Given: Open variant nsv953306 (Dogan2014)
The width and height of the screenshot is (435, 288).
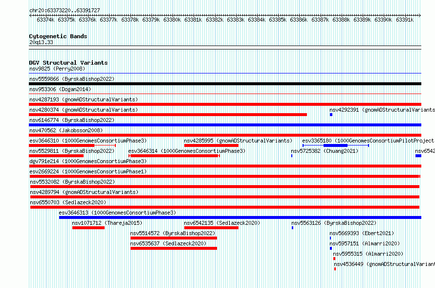Looking at the screenshot, I should pos(60,89).
